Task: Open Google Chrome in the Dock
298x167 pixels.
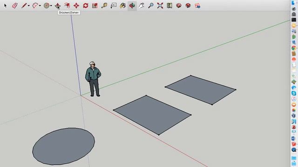Action: pos(294,48)
